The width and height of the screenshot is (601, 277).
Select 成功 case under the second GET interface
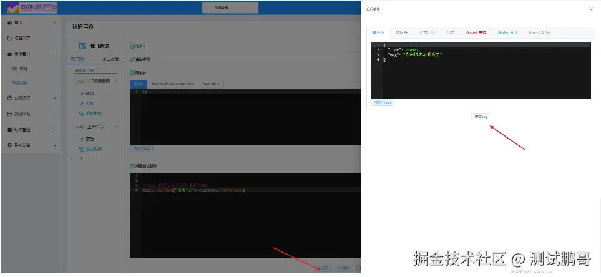pos(90,139)
